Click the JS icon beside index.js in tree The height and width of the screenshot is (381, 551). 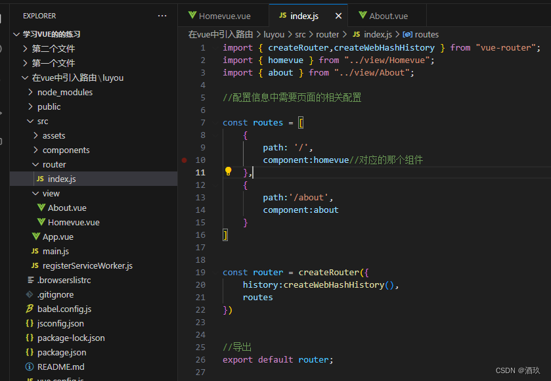40,179
